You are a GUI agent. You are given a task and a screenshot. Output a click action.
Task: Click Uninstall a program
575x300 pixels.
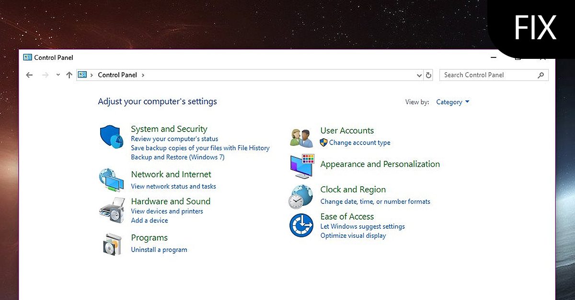click(159, 249)
